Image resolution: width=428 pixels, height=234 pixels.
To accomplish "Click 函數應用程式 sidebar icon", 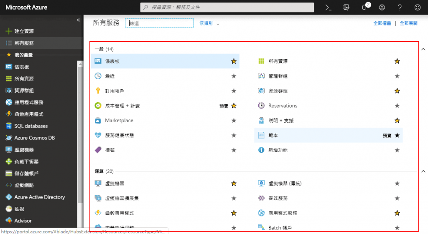I will [x=9, y=114].
